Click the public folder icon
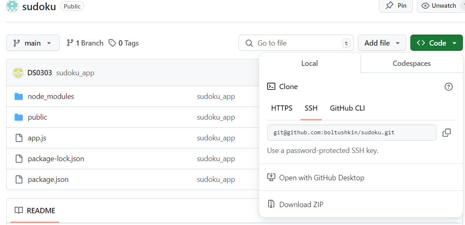This screenshot has height=225, width=465. tap(19, 117)
